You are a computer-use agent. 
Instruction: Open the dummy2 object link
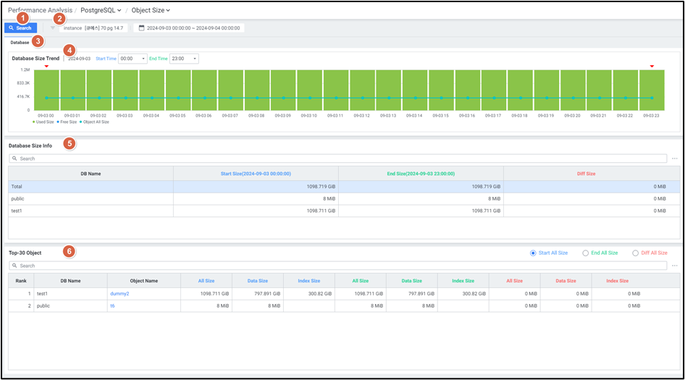click(x=119, y=293)
